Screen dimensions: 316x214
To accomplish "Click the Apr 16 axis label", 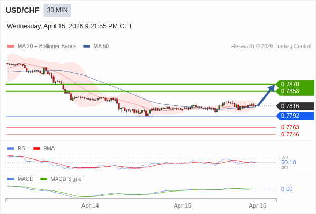I will 258,205.
